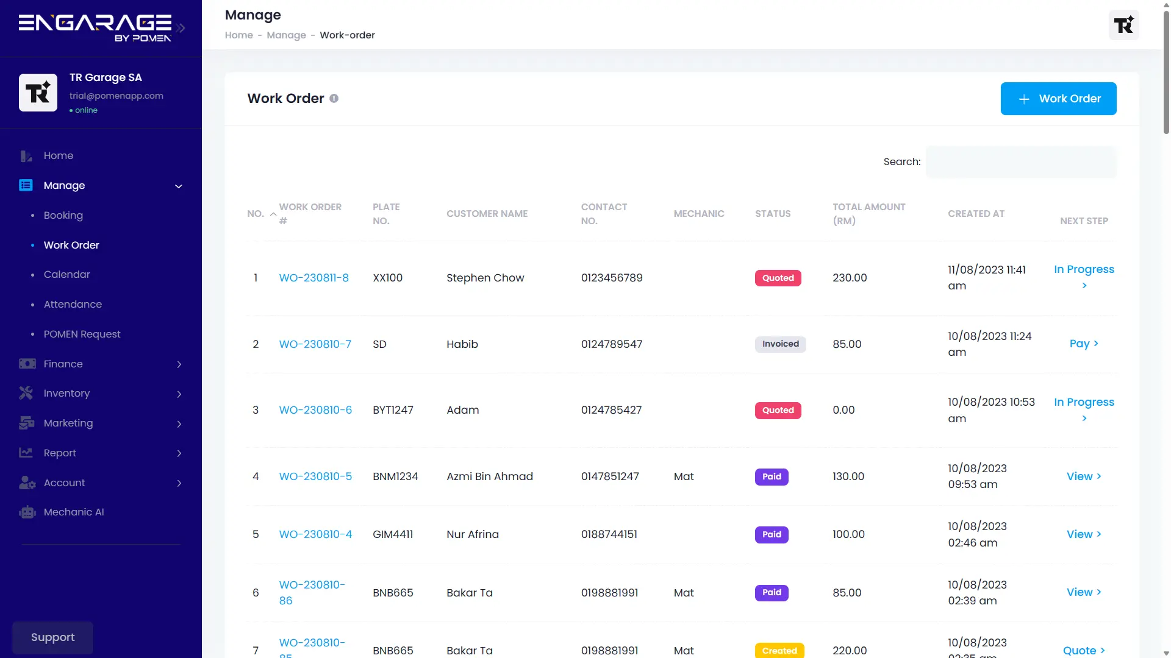Click In Progress for Stephen Chow's order
This screenshot has height=658, width=1171.
tap(1084, 277)
